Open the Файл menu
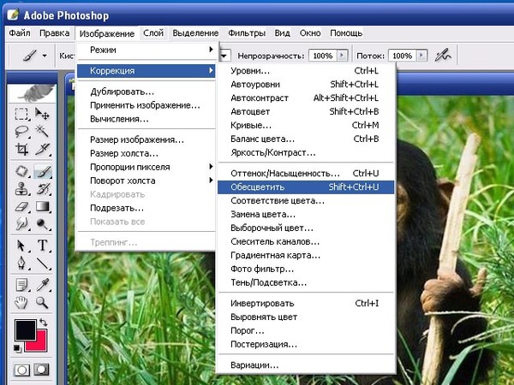Viewport: 514px width, 385px height. coord(20,33)
